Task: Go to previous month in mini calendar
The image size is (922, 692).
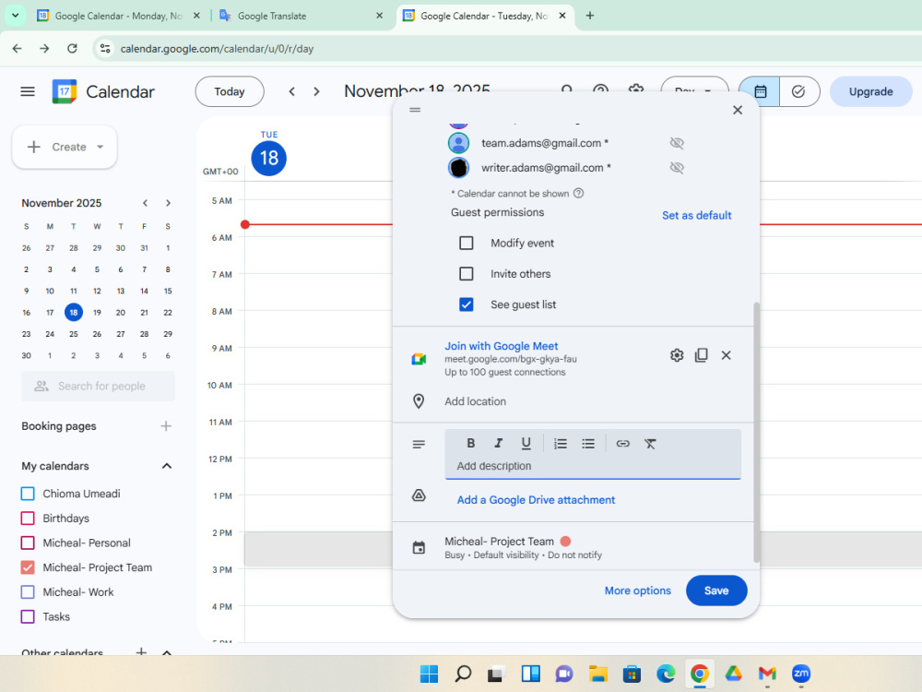Action: point(145,203)
